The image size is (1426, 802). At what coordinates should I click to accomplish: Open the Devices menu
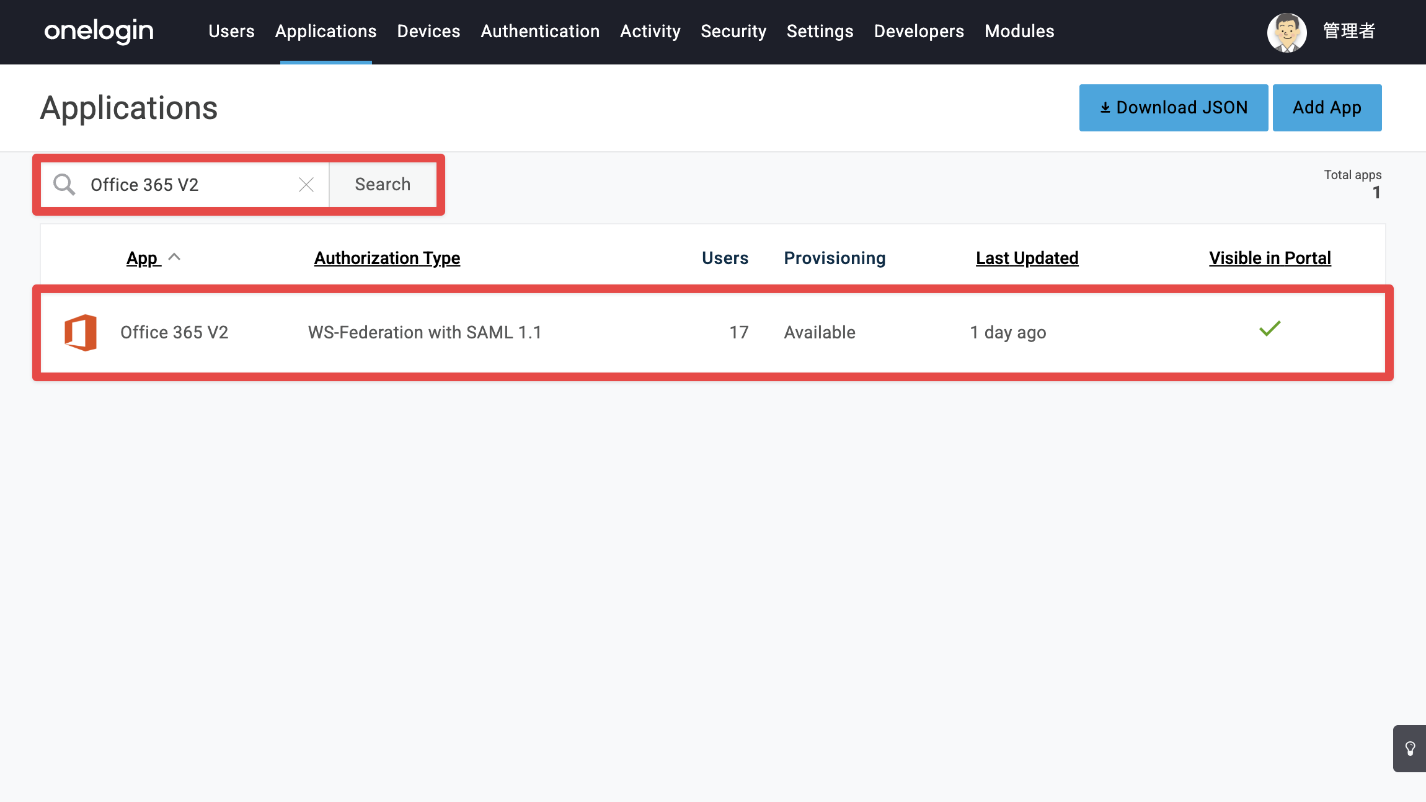click(428, 31)
